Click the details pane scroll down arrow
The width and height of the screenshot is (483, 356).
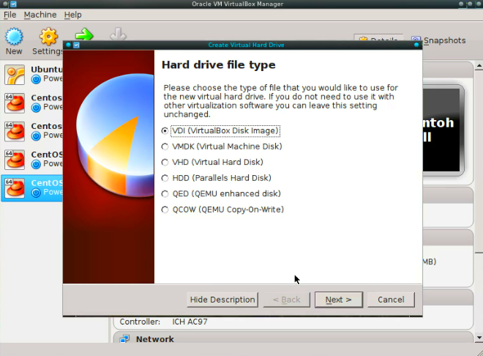pyautogui.click(x=479, y=338)
